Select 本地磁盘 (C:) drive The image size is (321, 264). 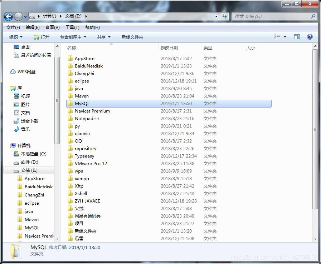click(30, 154)
